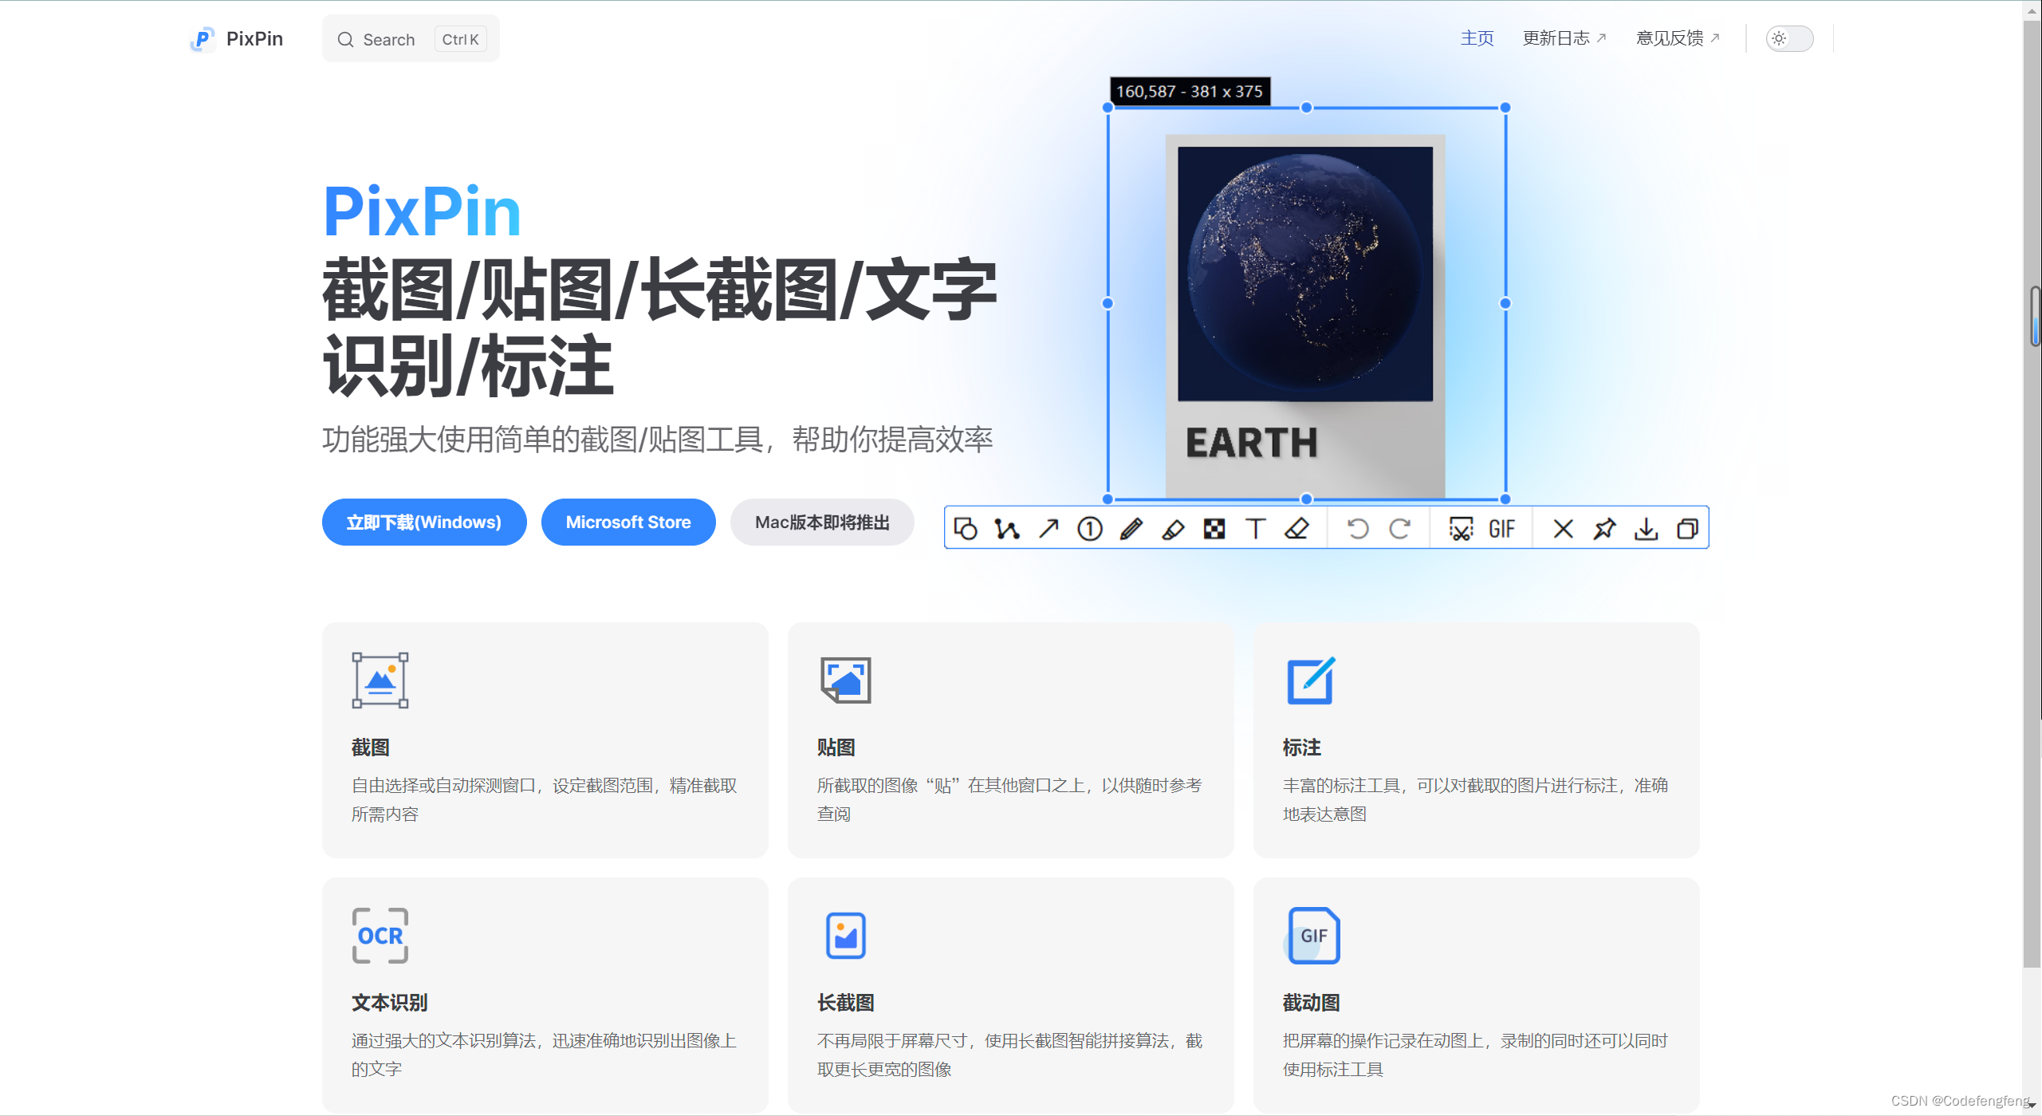Select the pencil drawing tool

(x=1131, y=529)
